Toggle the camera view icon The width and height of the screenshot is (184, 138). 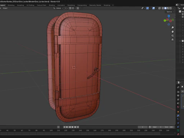pyautogui.click(x=172, y=36)
